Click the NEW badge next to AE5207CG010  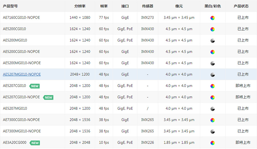35,86
